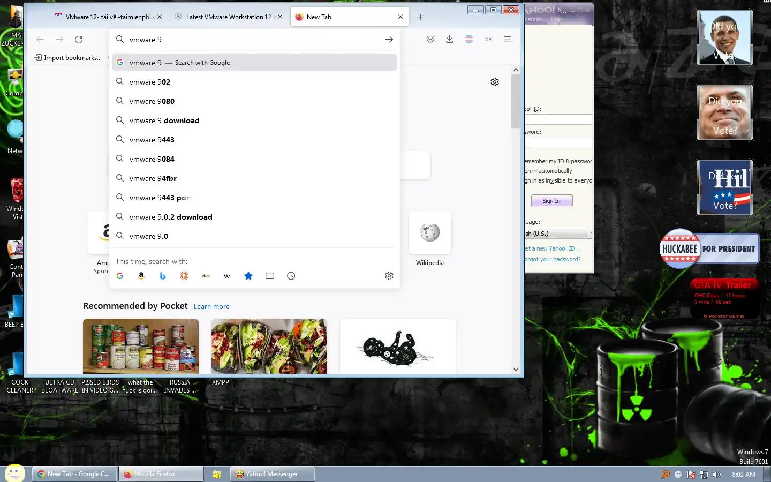The width and height of the screenshot is (771, 482).
Task: Click Sign In in Yahoo! Messenger
Action: [551, 201]
